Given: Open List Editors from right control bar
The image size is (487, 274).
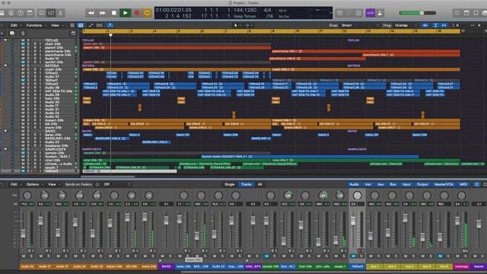Looking at the screenshot, I should point(457,13).
